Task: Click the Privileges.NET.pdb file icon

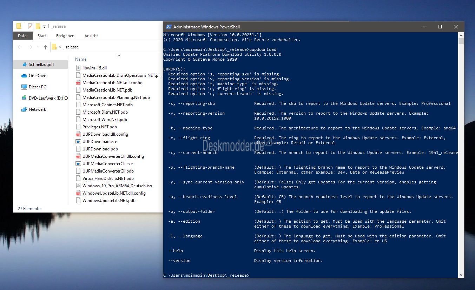Action: coord(78,127)
